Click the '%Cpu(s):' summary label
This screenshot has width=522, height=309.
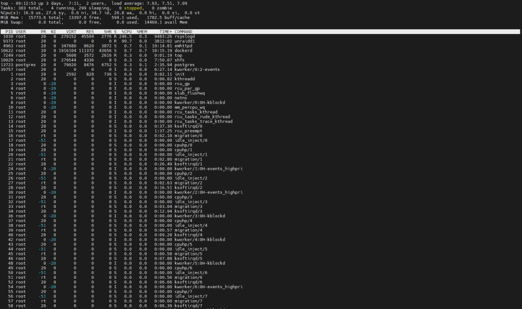click(10, 13)
